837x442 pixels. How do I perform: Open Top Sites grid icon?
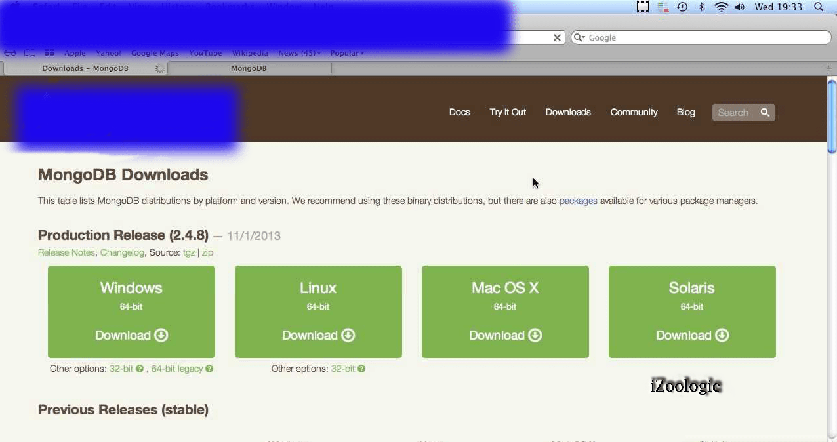(x=49, y=53)
